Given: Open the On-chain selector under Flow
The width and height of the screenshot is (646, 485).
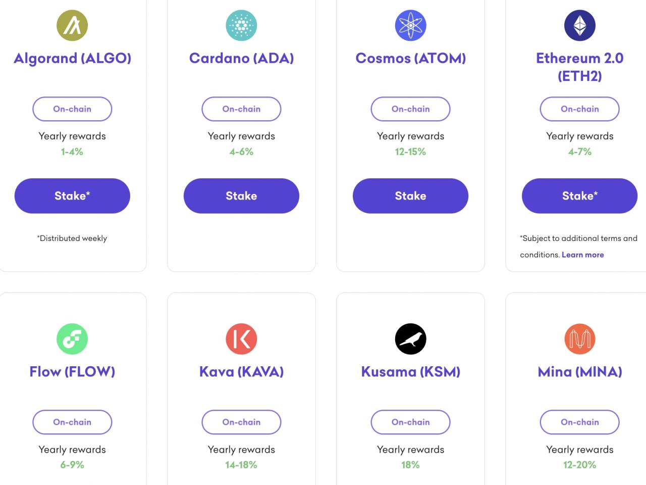Looking at the screenshot, I should [72, 422].
